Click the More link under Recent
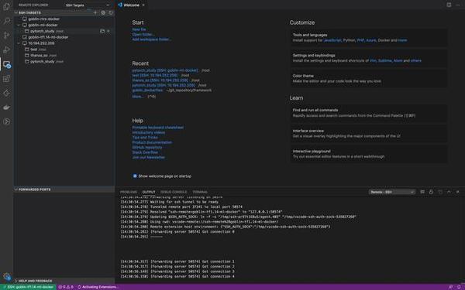Viewport: 465px width, 290px height. (x=138, y=97)
